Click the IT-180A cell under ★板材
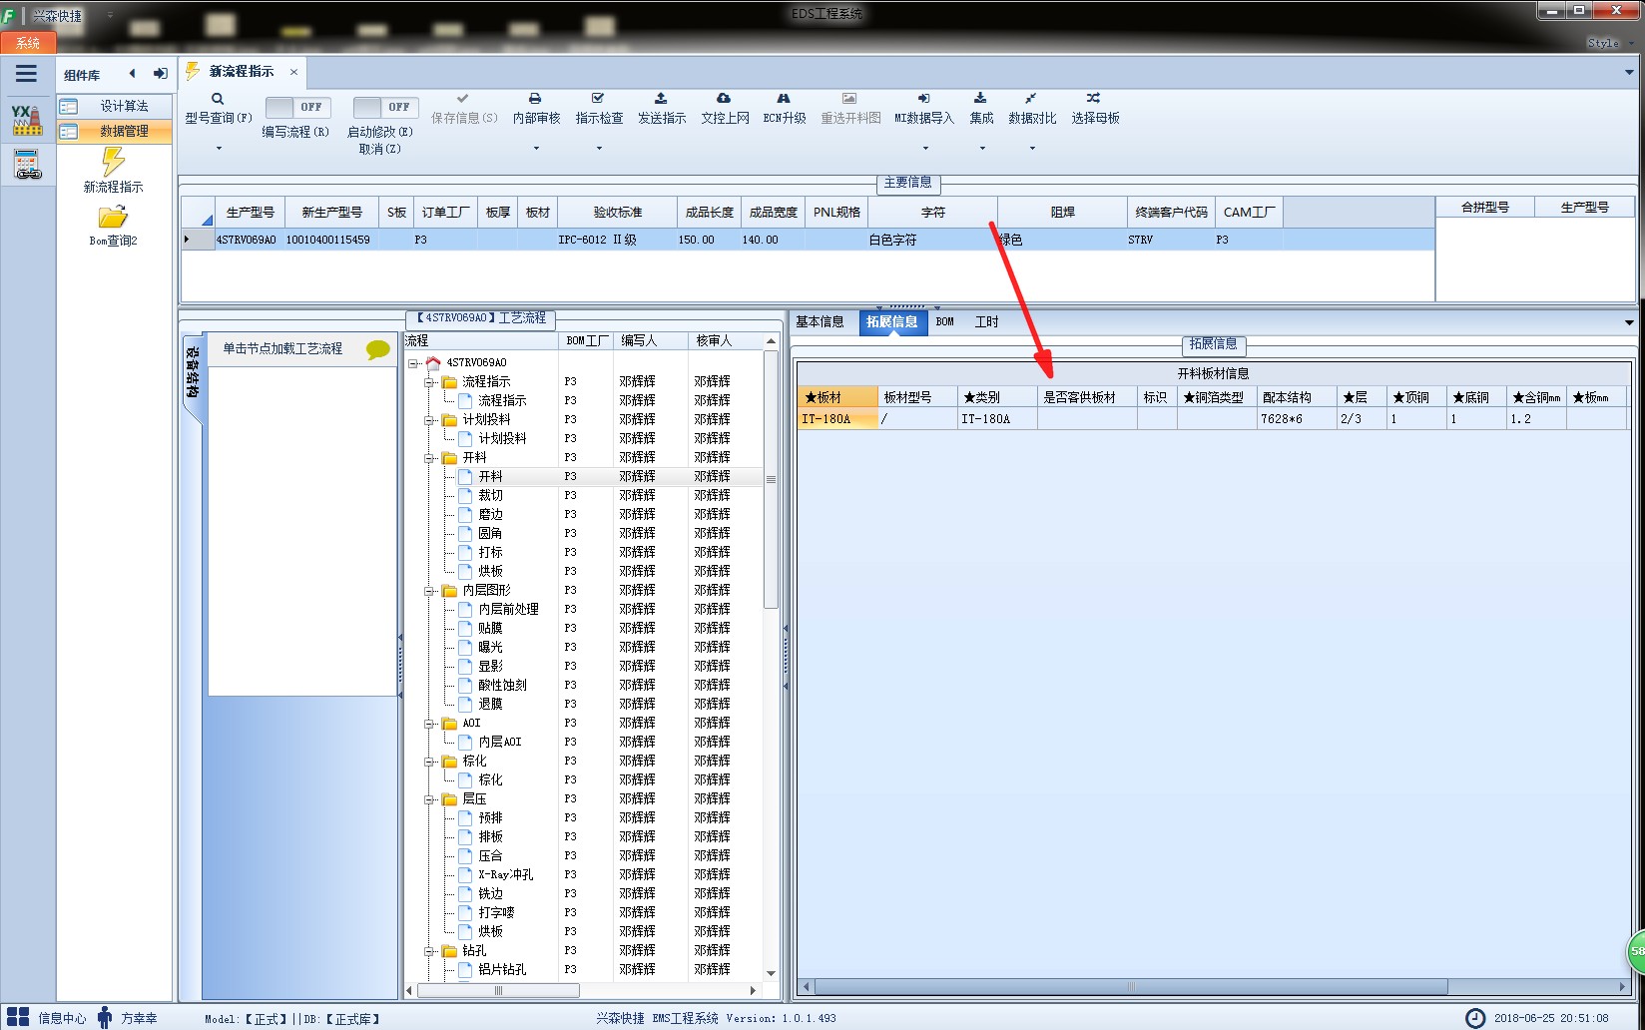The height and width of the screenshot is (1030, 1645). (837, 419)
